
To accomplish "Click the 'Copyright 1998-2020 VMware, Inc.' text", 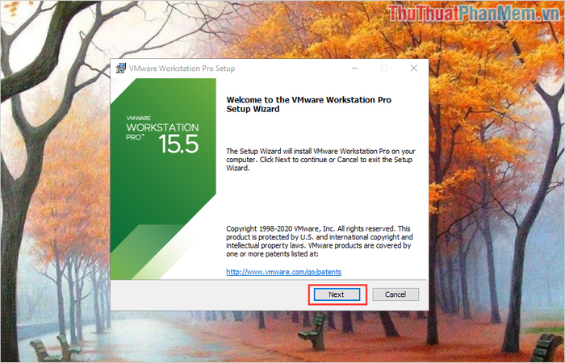I will point(320,241).
